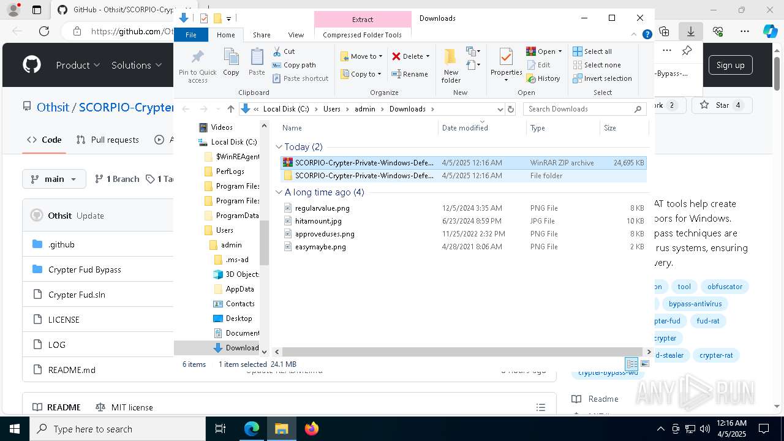Click Copy path in ribbon
Viewport: 784px width, 441px height.
[294, 65]
